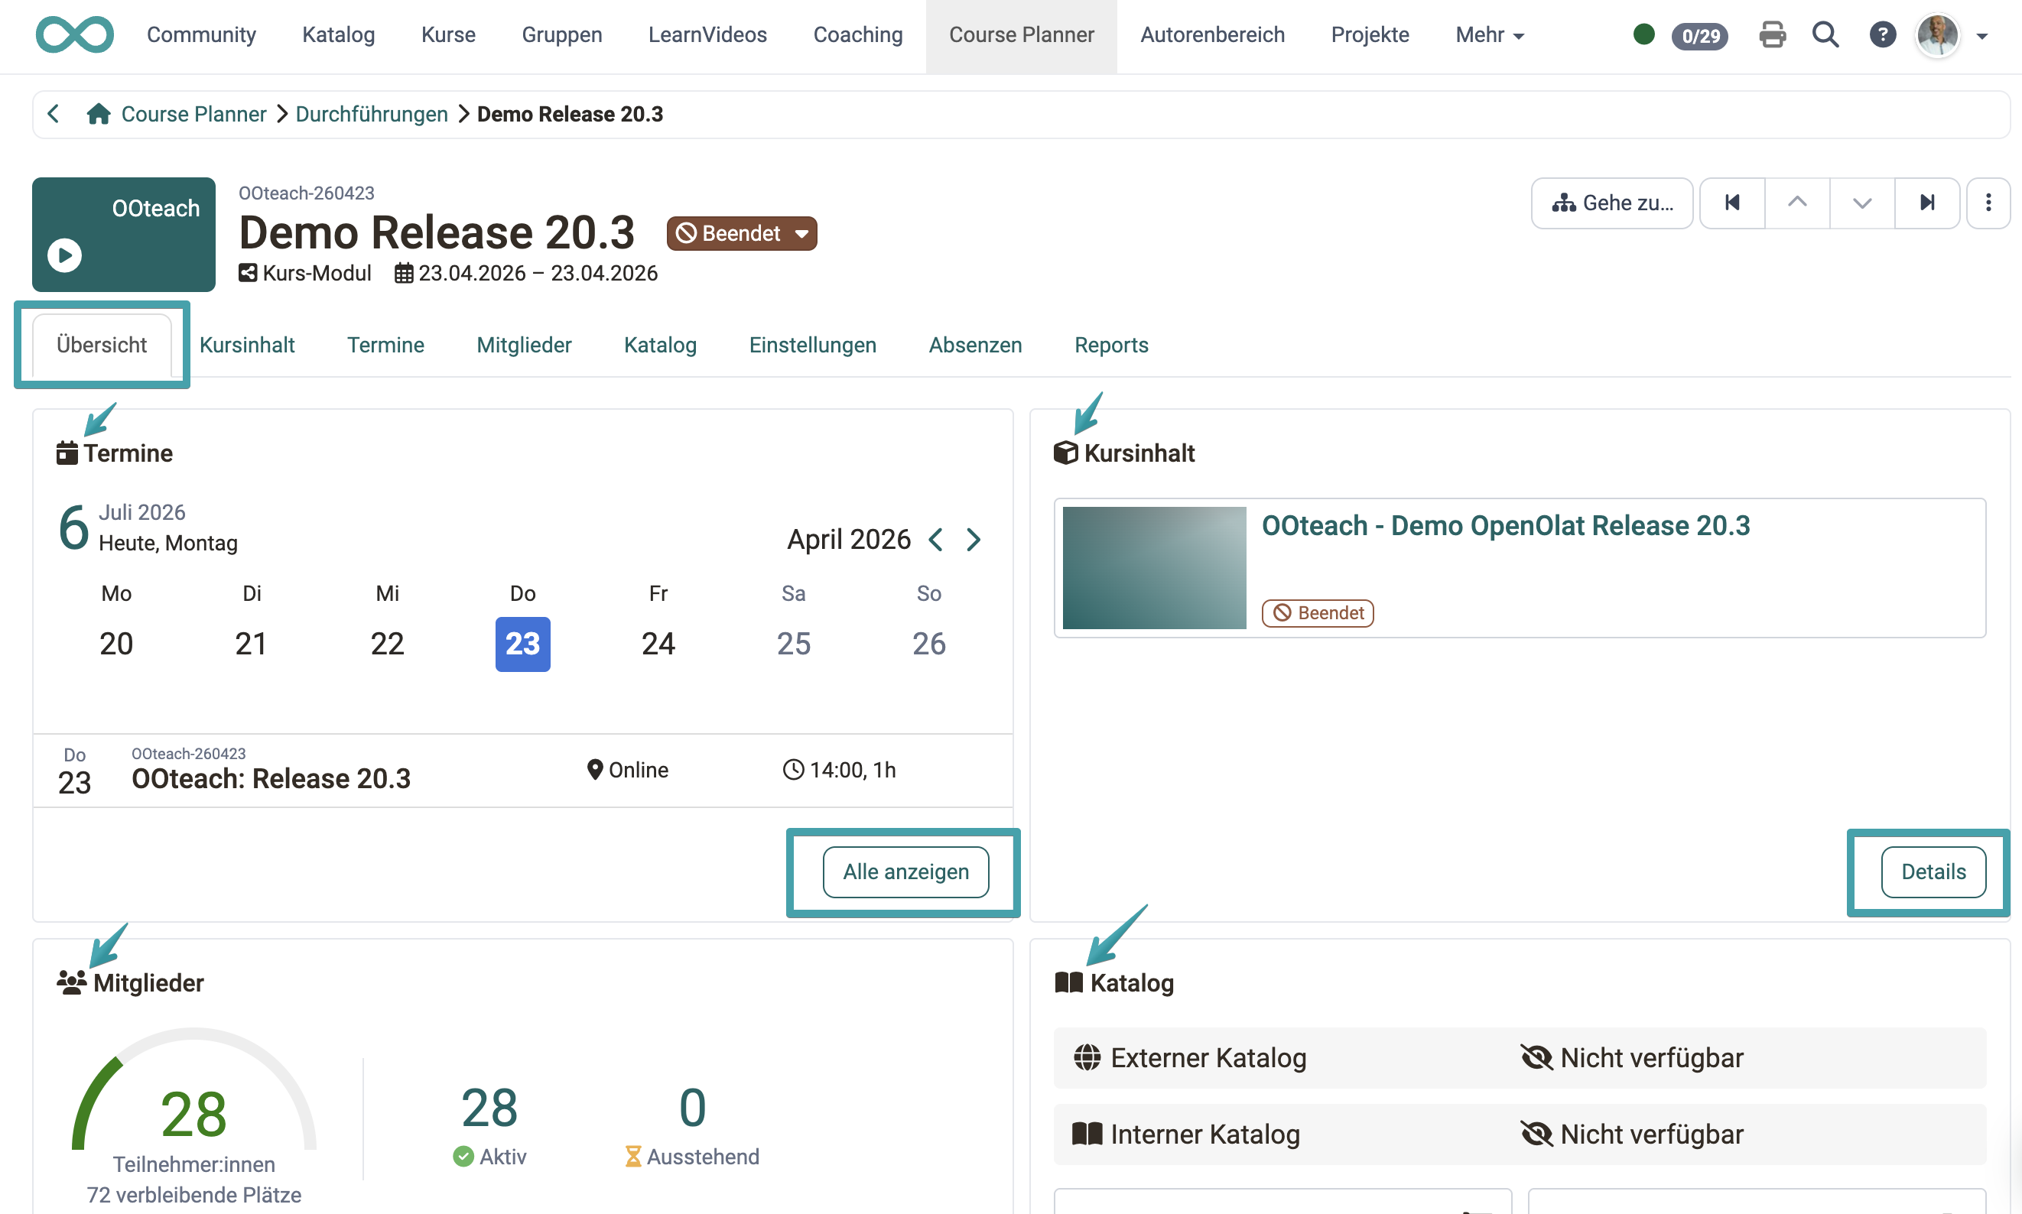Open the Beendet status dropdown

pyautogui.click(x=741, y=233)
